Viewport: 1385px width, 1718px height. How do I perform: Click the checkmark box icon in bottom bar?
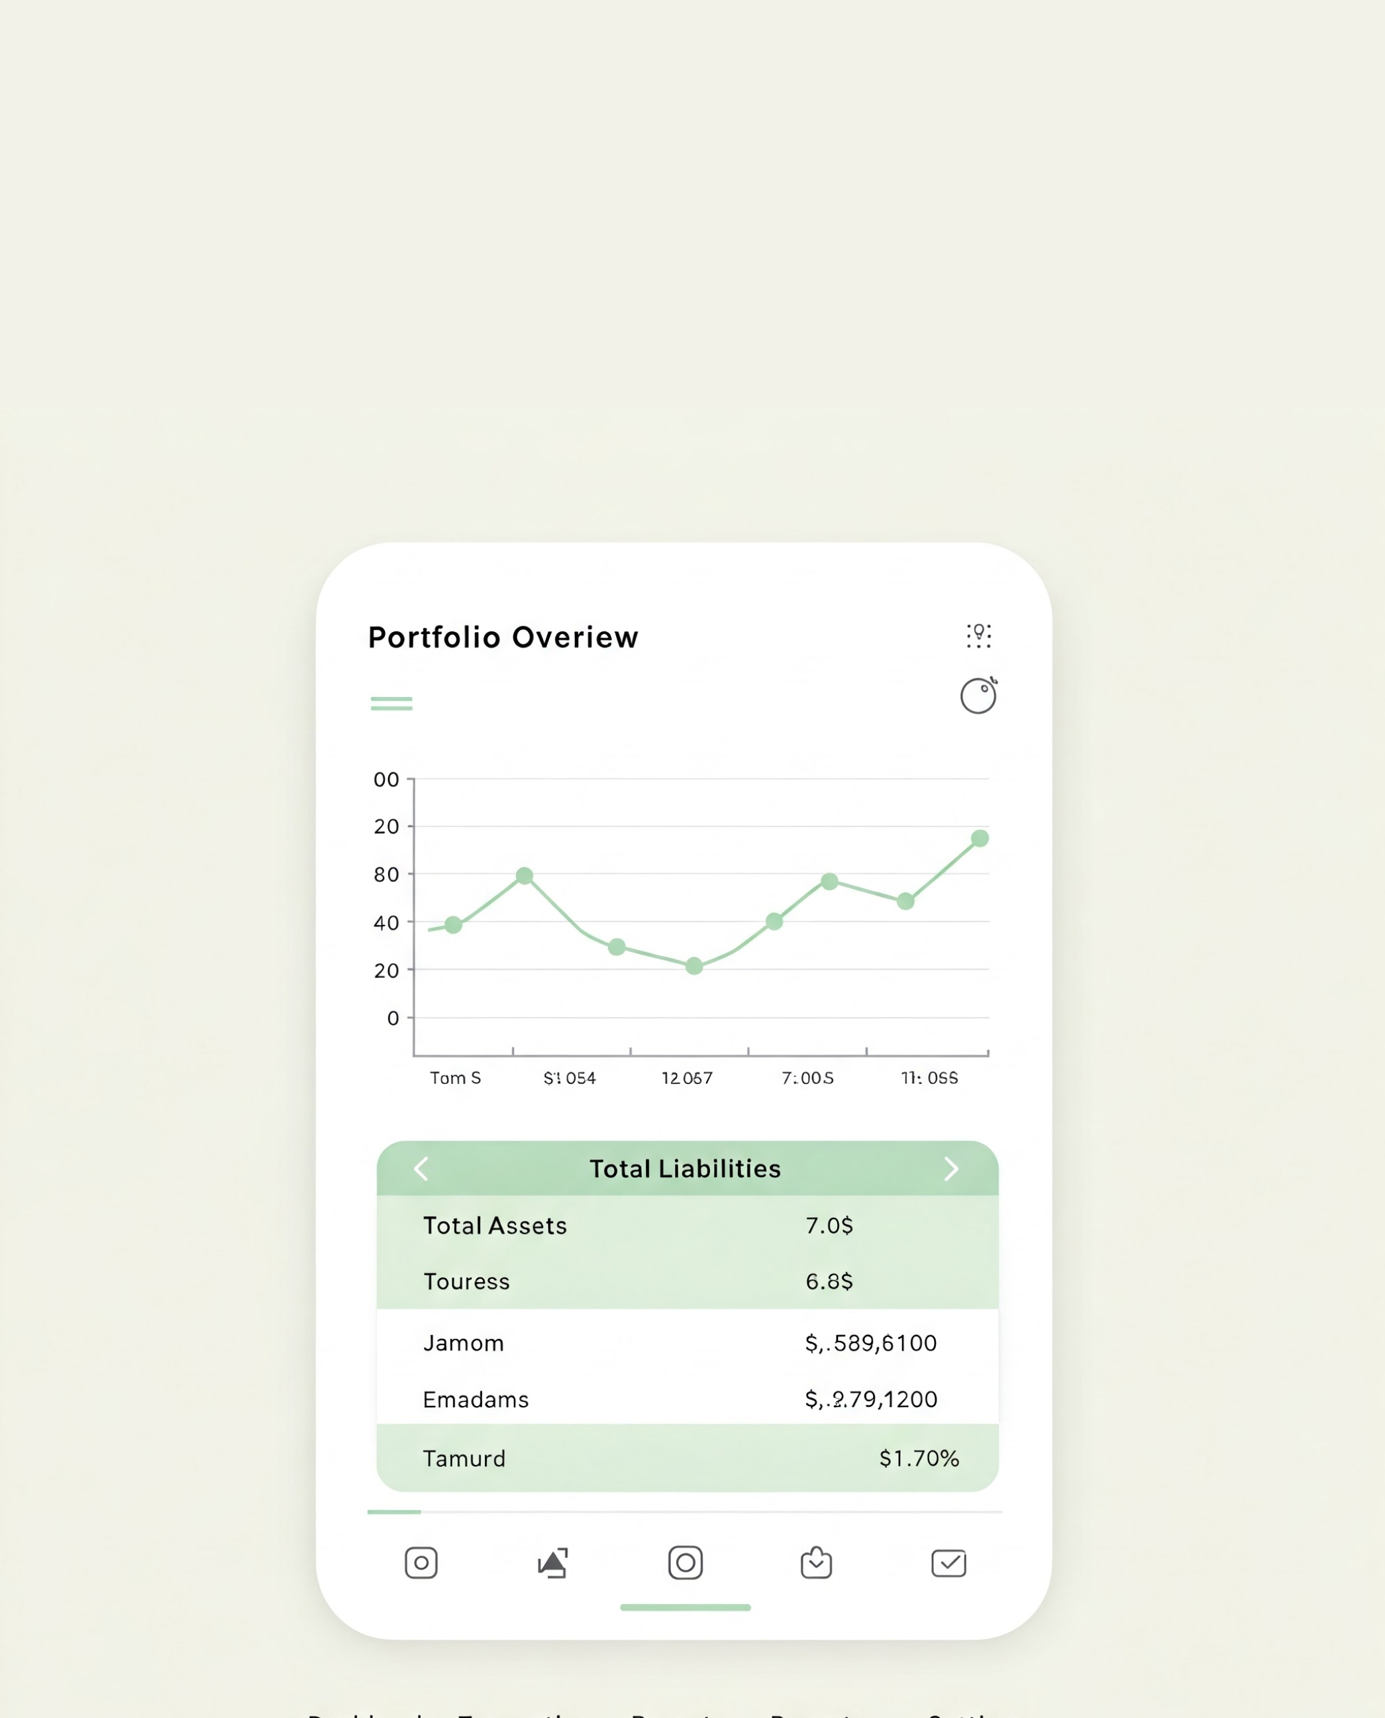[948, 1562]
